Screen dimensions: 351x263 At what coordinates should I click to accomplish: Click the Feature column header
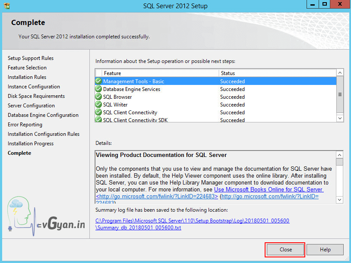161,73
